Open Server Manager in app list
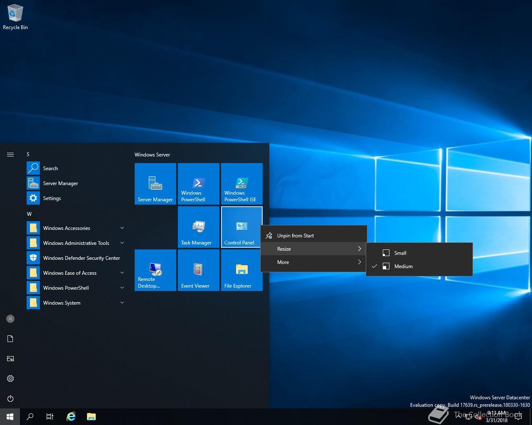This screenshot has height=425, width=532. (x=76, y=183)
